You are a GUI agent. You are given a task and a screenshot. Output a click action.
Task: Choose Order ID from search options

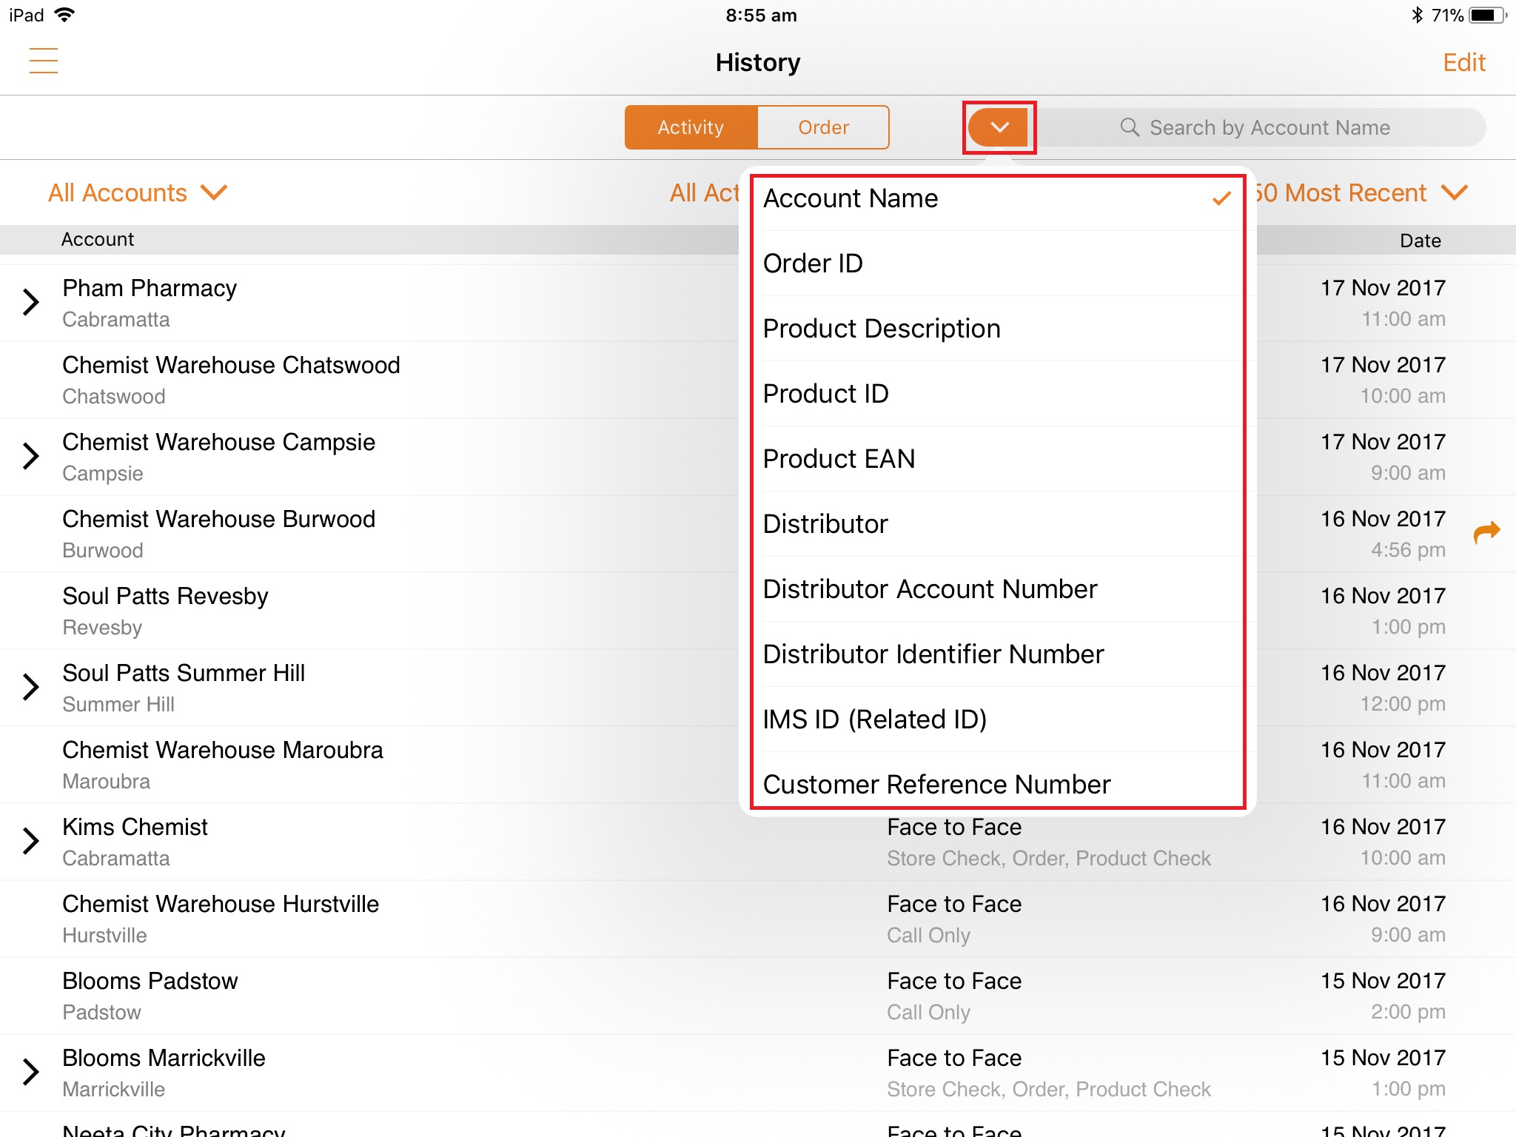(x=813, y=264)
